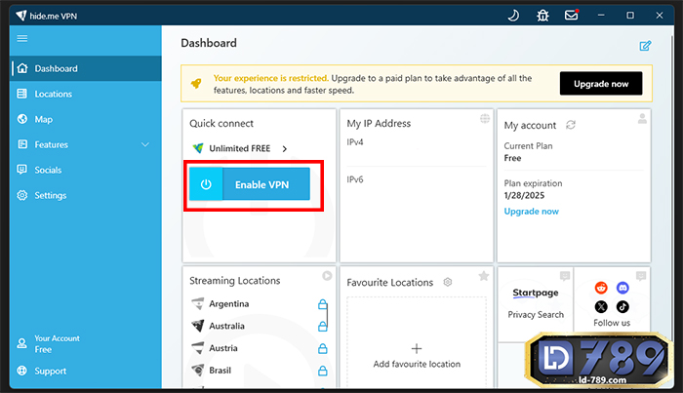This screenshot has width=683, height=393.
Task: Open the Map view
Action: tap(86, 119)
